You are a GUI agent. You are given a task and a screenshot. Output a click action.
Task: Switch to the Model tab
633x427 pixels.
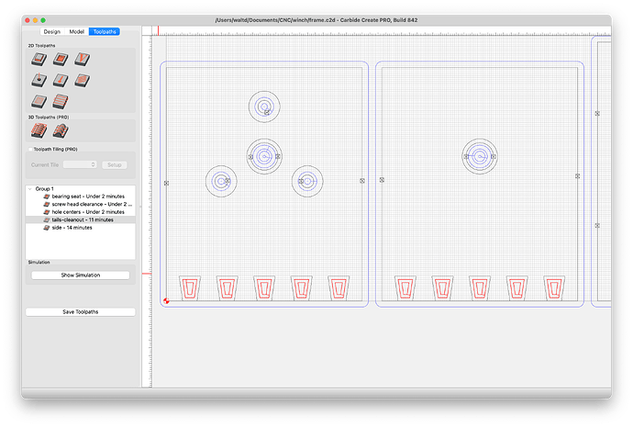[x=77, y=31]
